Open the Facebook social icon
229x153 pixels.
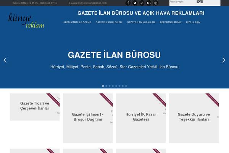point(128,3)
